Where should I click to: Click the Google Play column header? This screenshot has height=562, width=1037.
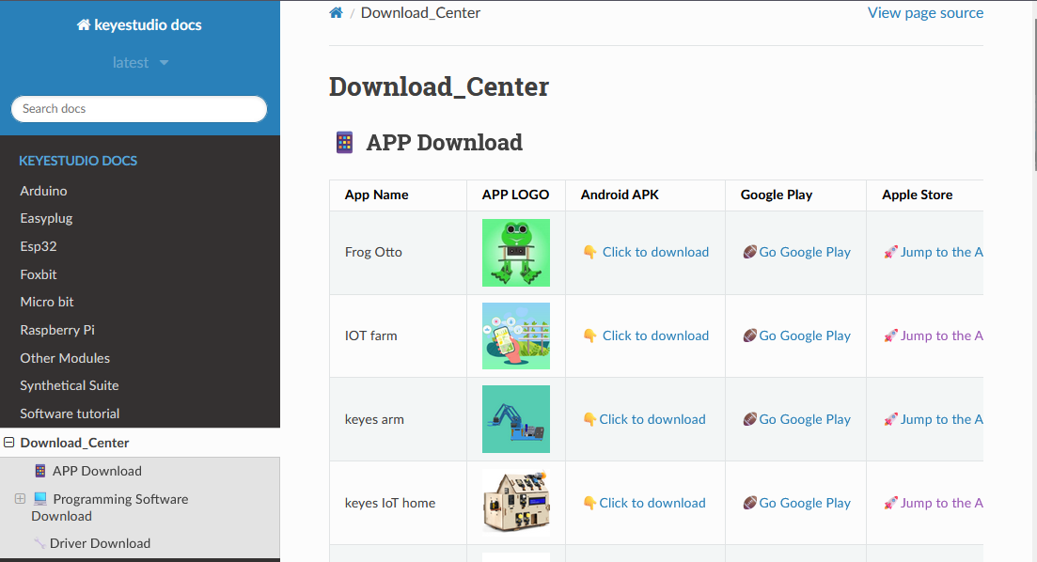click(777, 195)
